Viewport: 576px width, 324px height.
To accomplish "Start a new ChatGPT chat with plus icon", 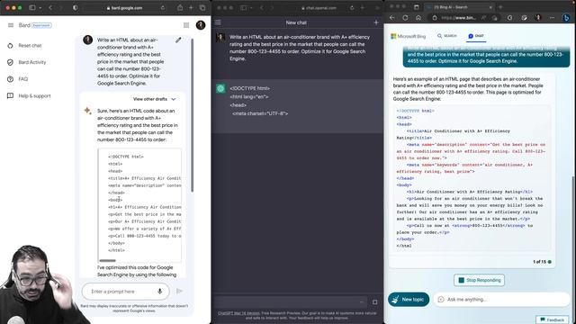I will [x=376, y=22].
